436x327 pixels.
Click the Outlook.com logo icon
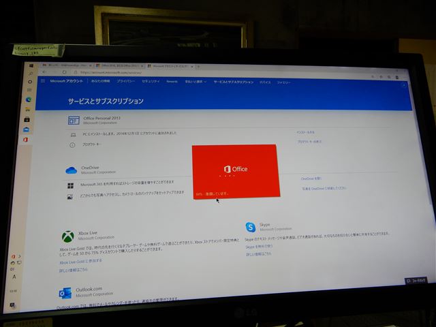[x=65, y=294]
